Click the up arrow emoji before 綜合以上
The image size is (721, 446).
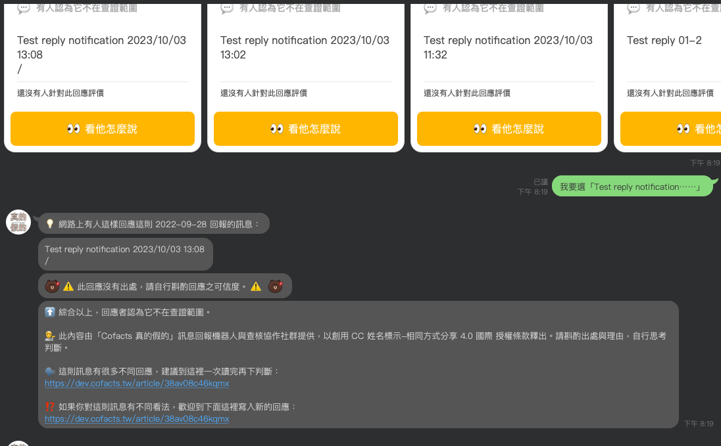49,312
